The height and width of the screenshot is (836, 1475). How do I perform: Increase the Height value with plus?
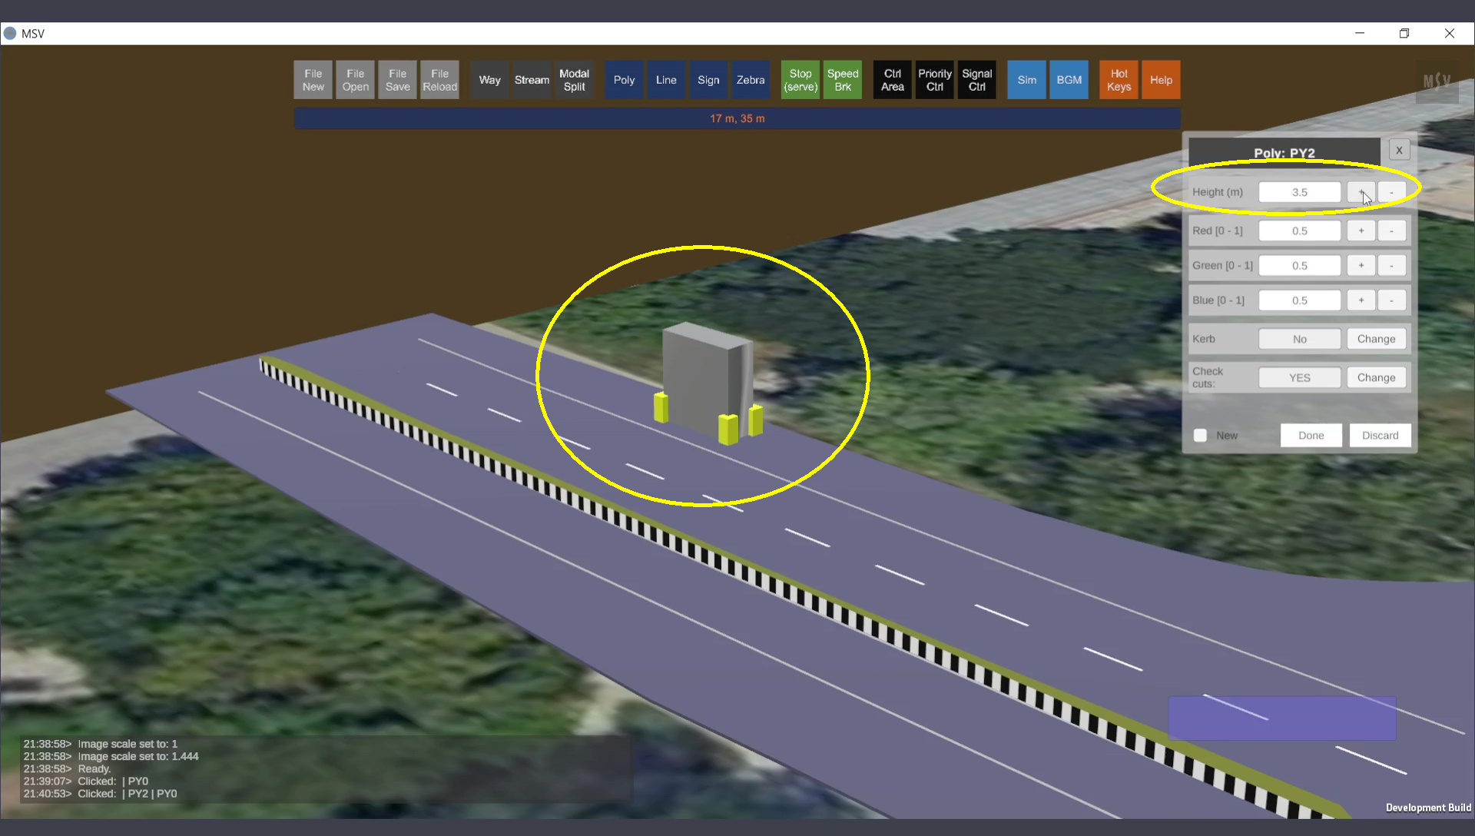pyautogui.click(x=1361, y=191)
